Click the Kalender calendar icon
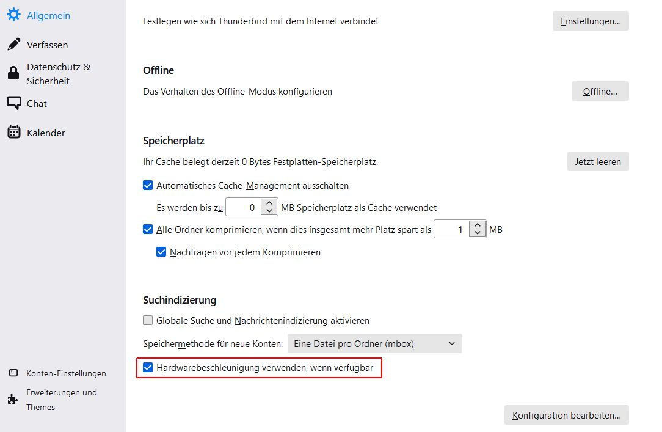 pos(13,133)
